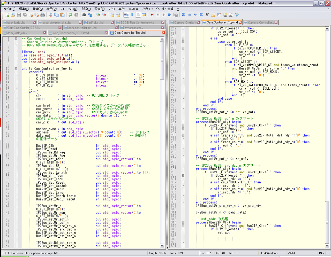Close current document toolbar icon

point(31,15)
